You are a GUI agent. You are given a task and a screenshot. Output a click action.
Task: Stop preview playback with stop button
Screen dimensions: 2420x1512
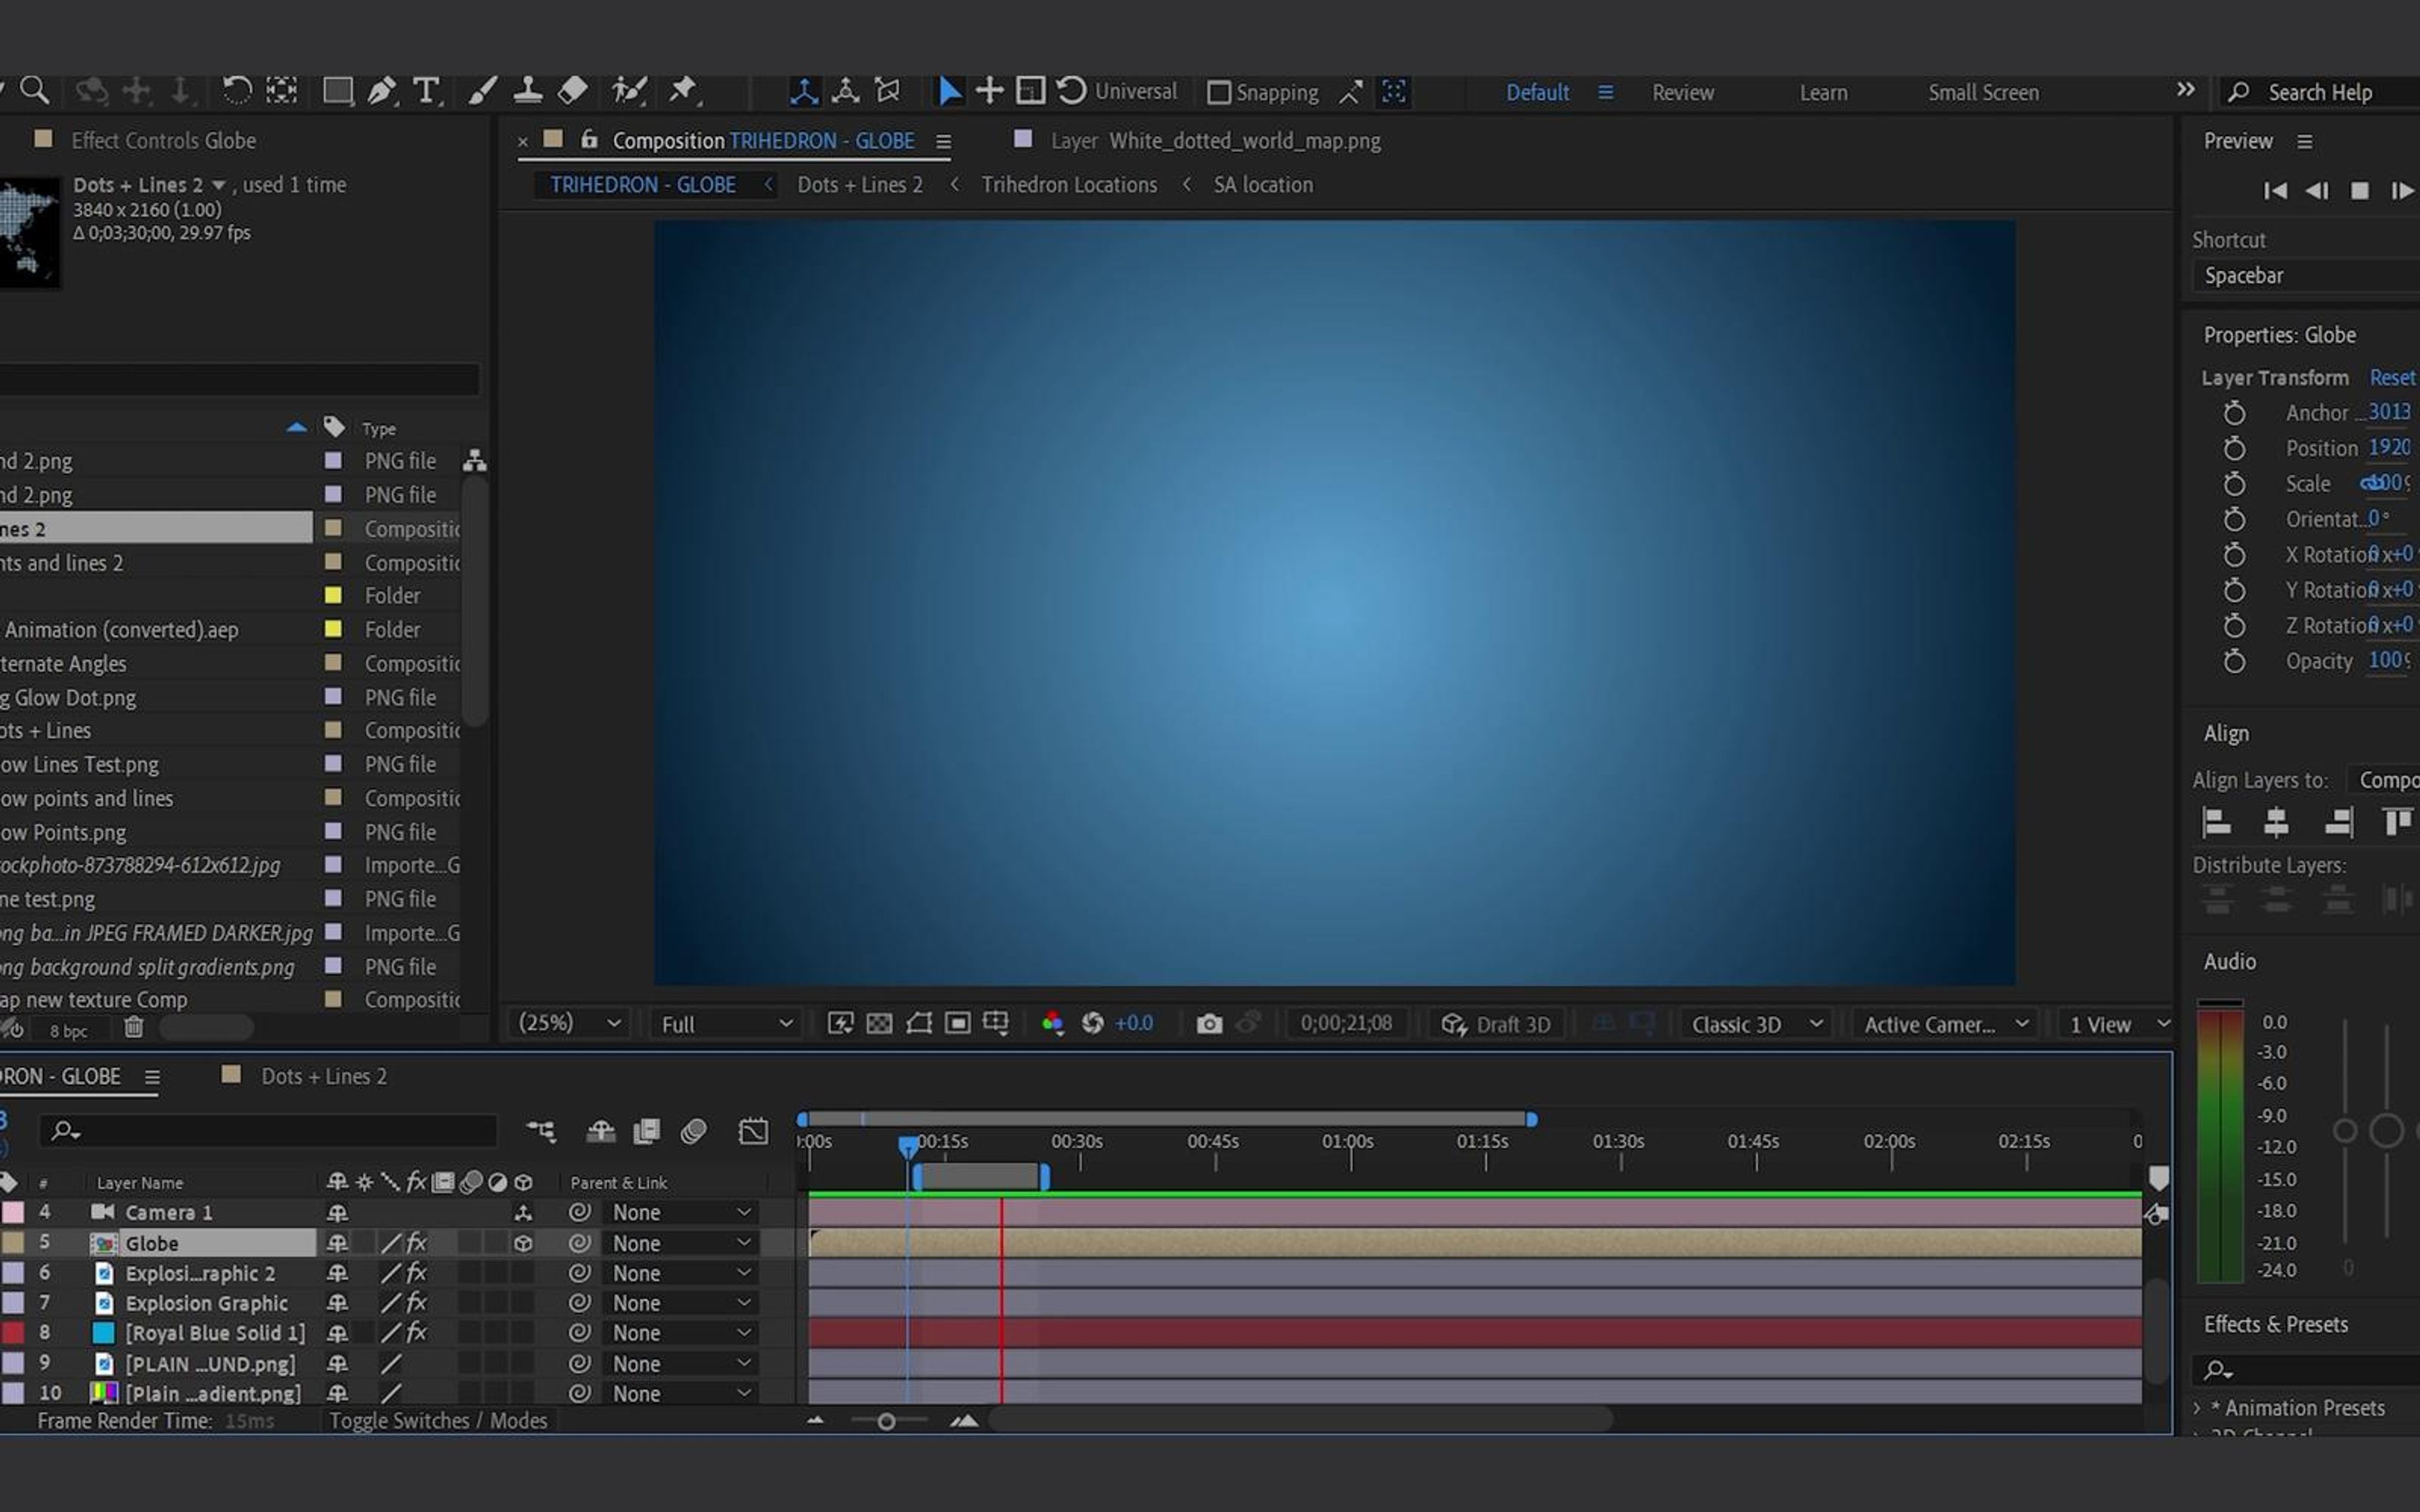(2360, 190)
